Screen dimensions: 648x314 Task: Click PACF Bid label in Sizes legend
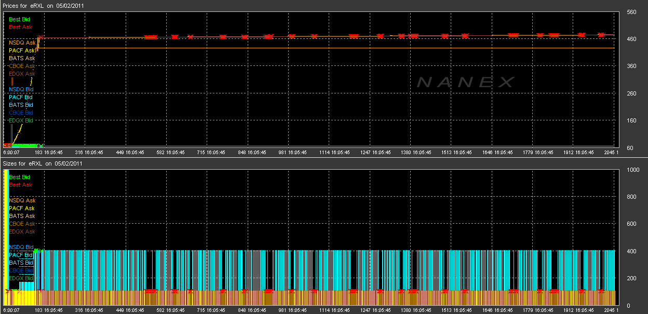pyautogui.click(x=21, y=255)
